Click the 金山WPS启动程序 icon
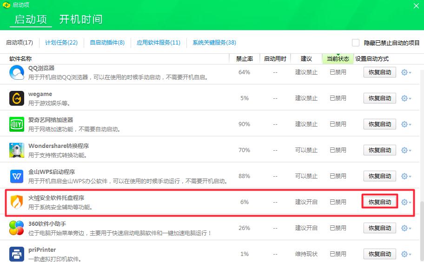The height and width of the screenshot is (262, 424). 17,176
